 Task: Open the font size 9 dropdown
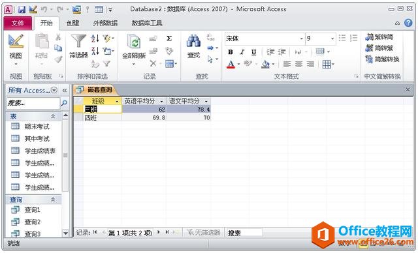tap(332, 38)
